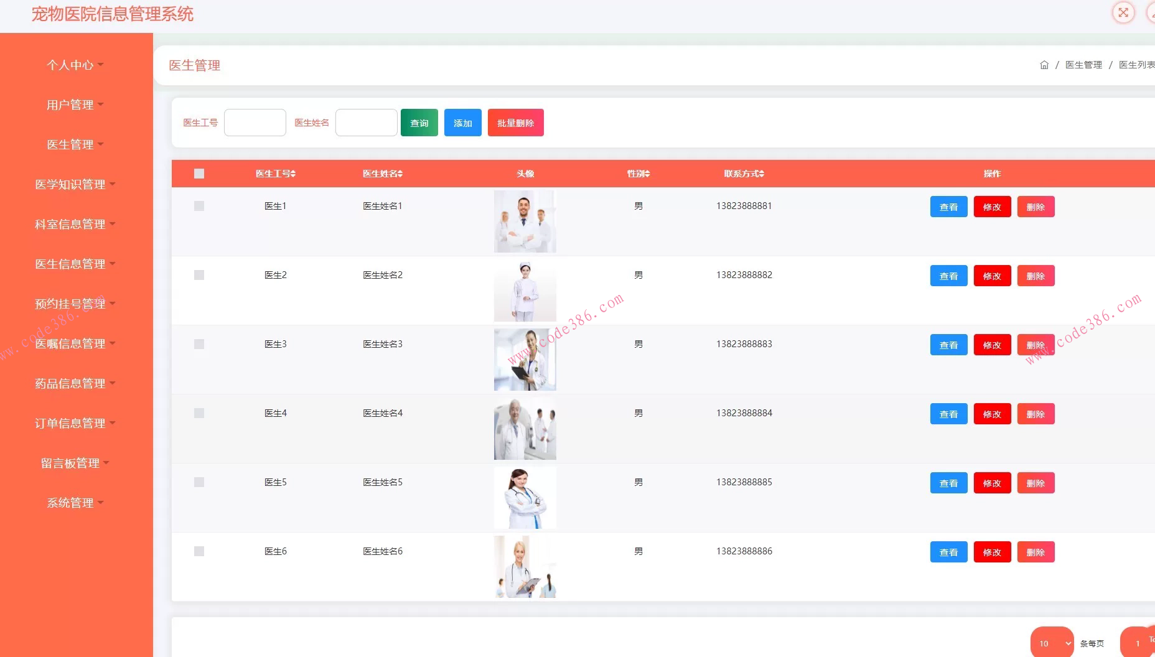This screenshot has width=1155, height=657.
Task: Sort by 医生姓名 column arrows
Action: 400,174
